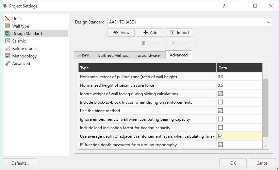
Task: Click the Units ruler icon in sidebar
Action: pos(7,18)
